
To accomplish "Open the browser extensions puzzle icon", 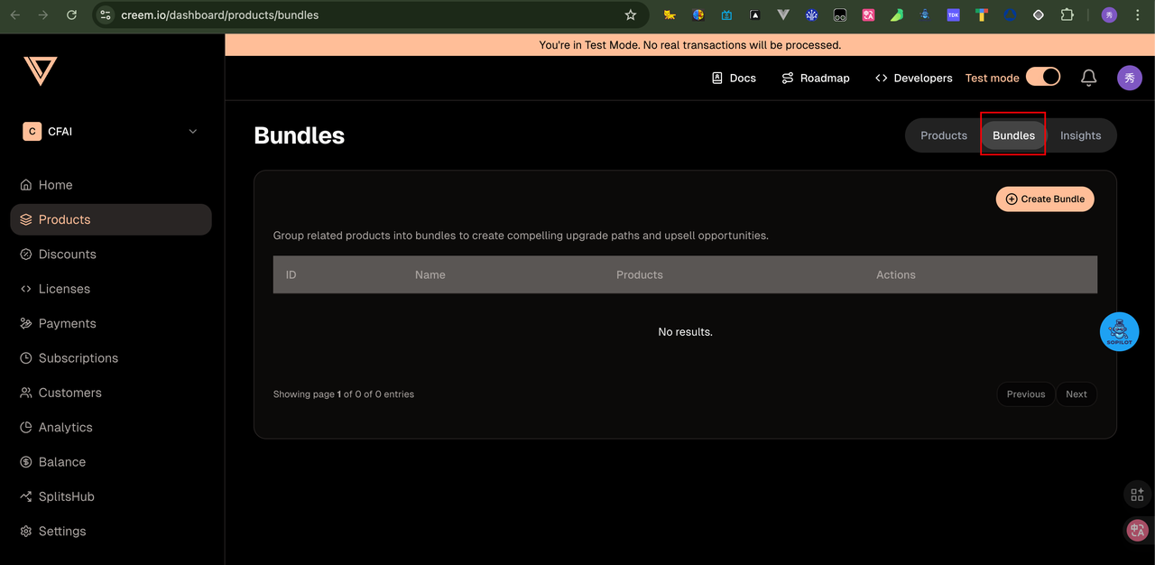I will (1067, 15).
